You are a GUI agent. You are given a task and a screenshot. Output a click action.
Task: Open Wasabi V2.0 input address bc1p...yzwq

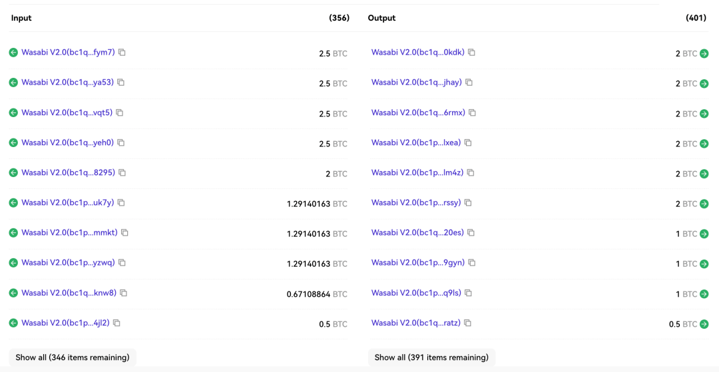click(69, 262)
